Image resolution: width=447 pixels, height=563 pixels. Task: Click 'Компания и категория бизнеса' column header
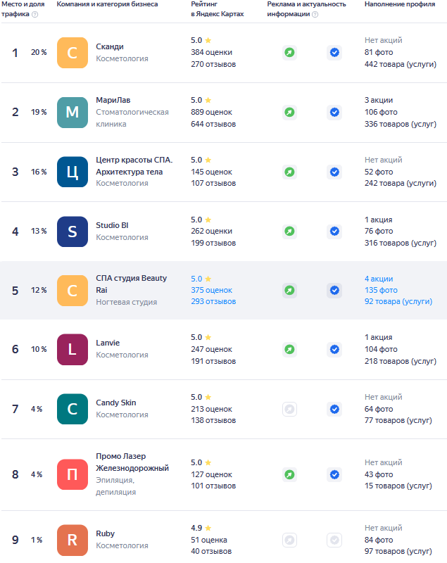click(108, 4)
